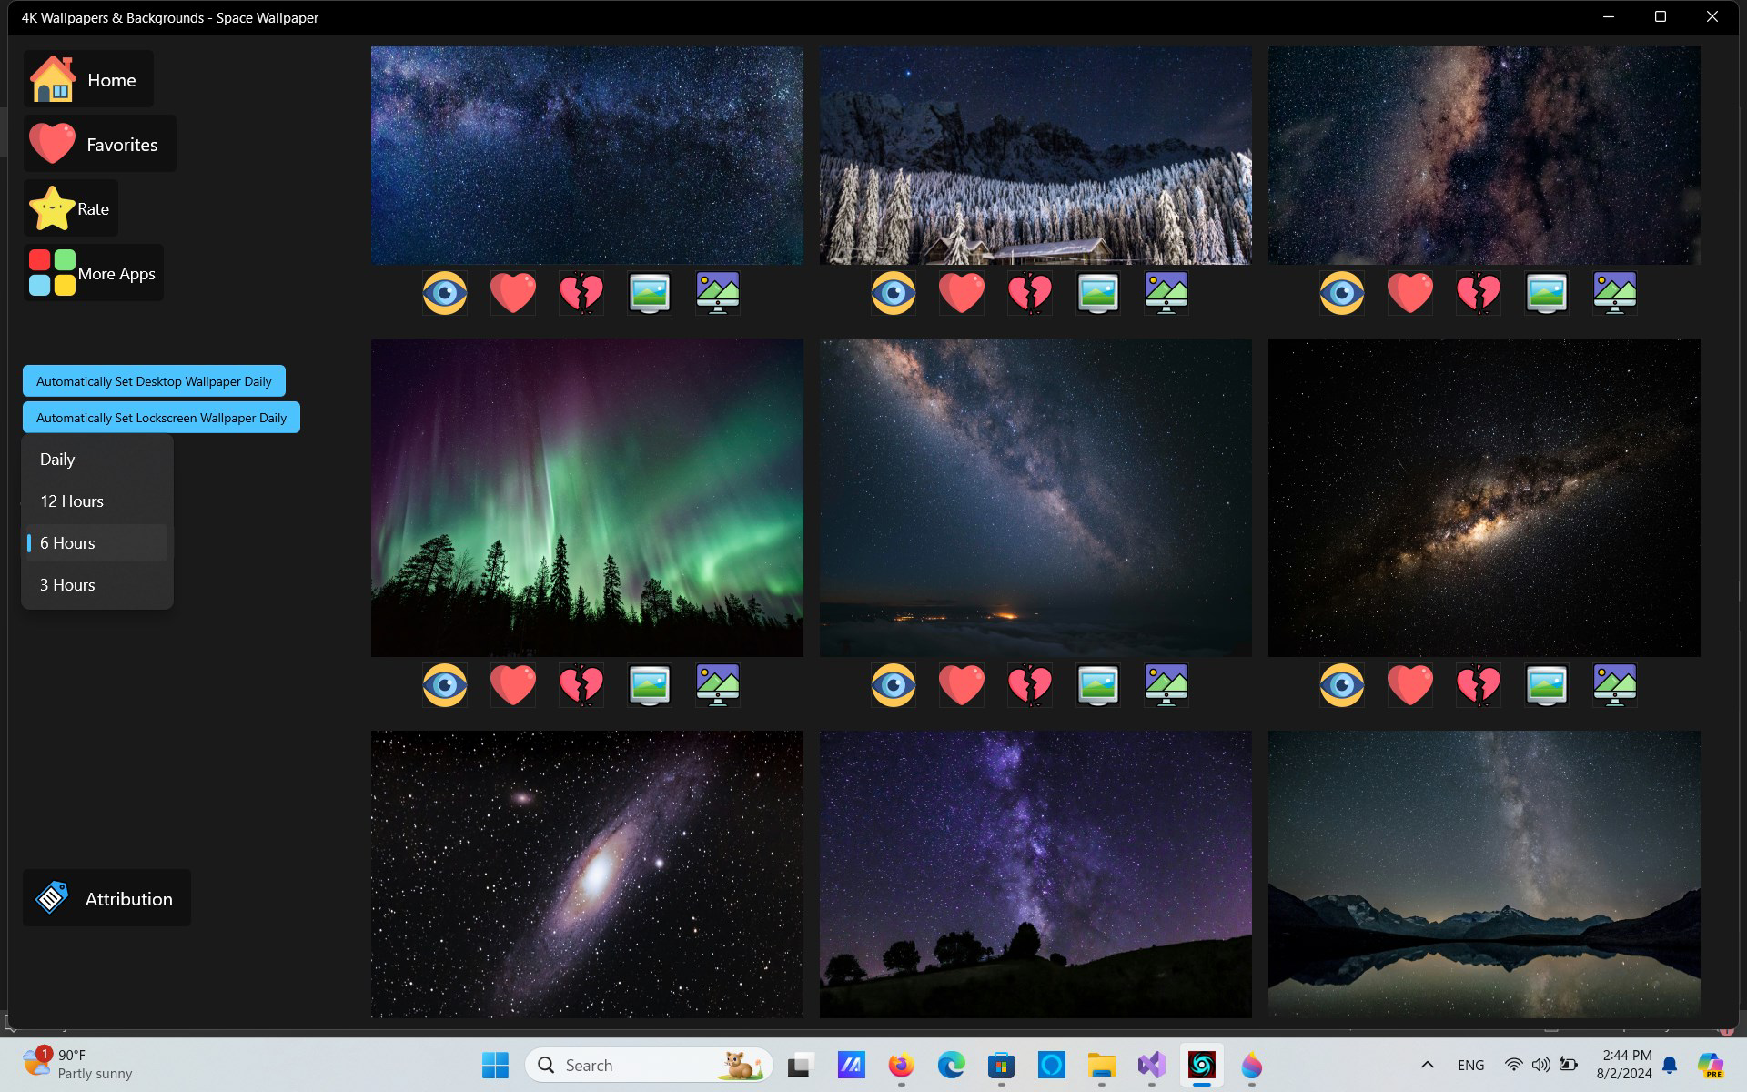Image resolution: width=1747 pixels, height=1092 pixels.
Task: Apply snowy forest wallpaper as desktop picture icon
Action: (x=1098, y=293)
